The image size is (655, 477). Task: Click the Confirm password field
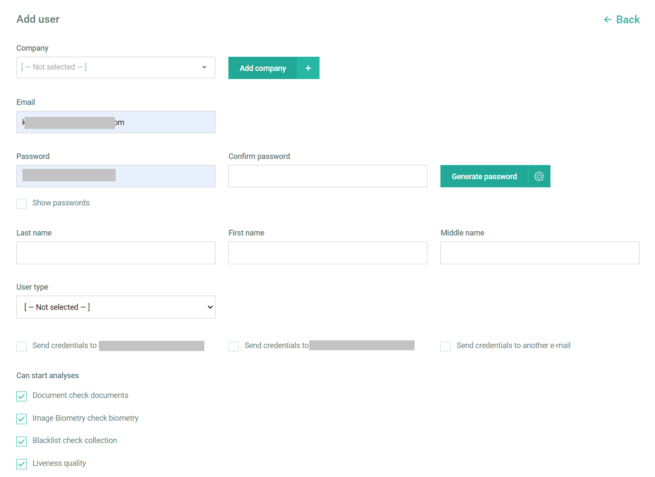pyautogui.click(x=328, y=176)
